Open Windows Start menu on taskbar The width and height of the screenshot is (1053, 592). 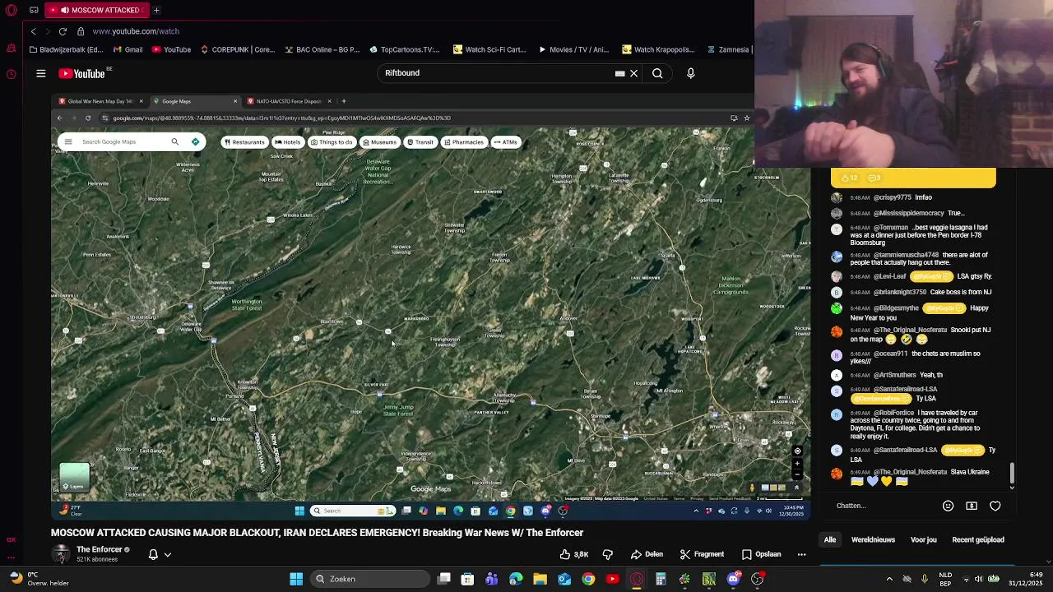[x=296, y=579]
